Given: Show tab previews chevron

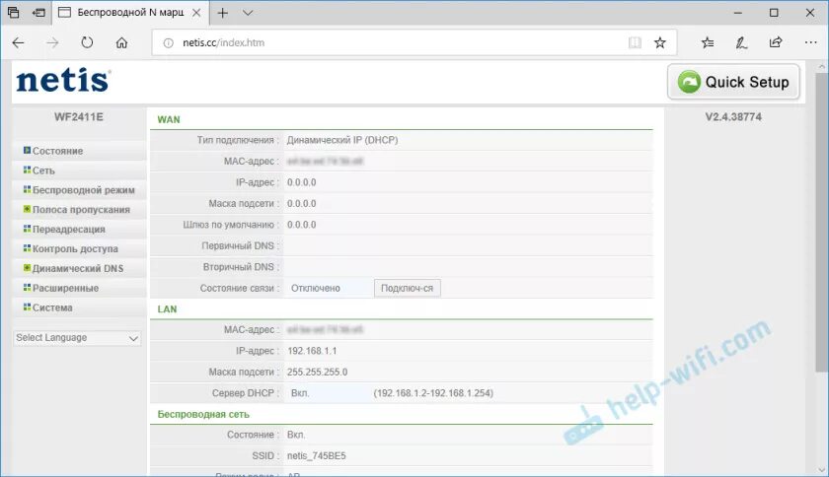Looking at the screenshot, I should click(248, 13).
